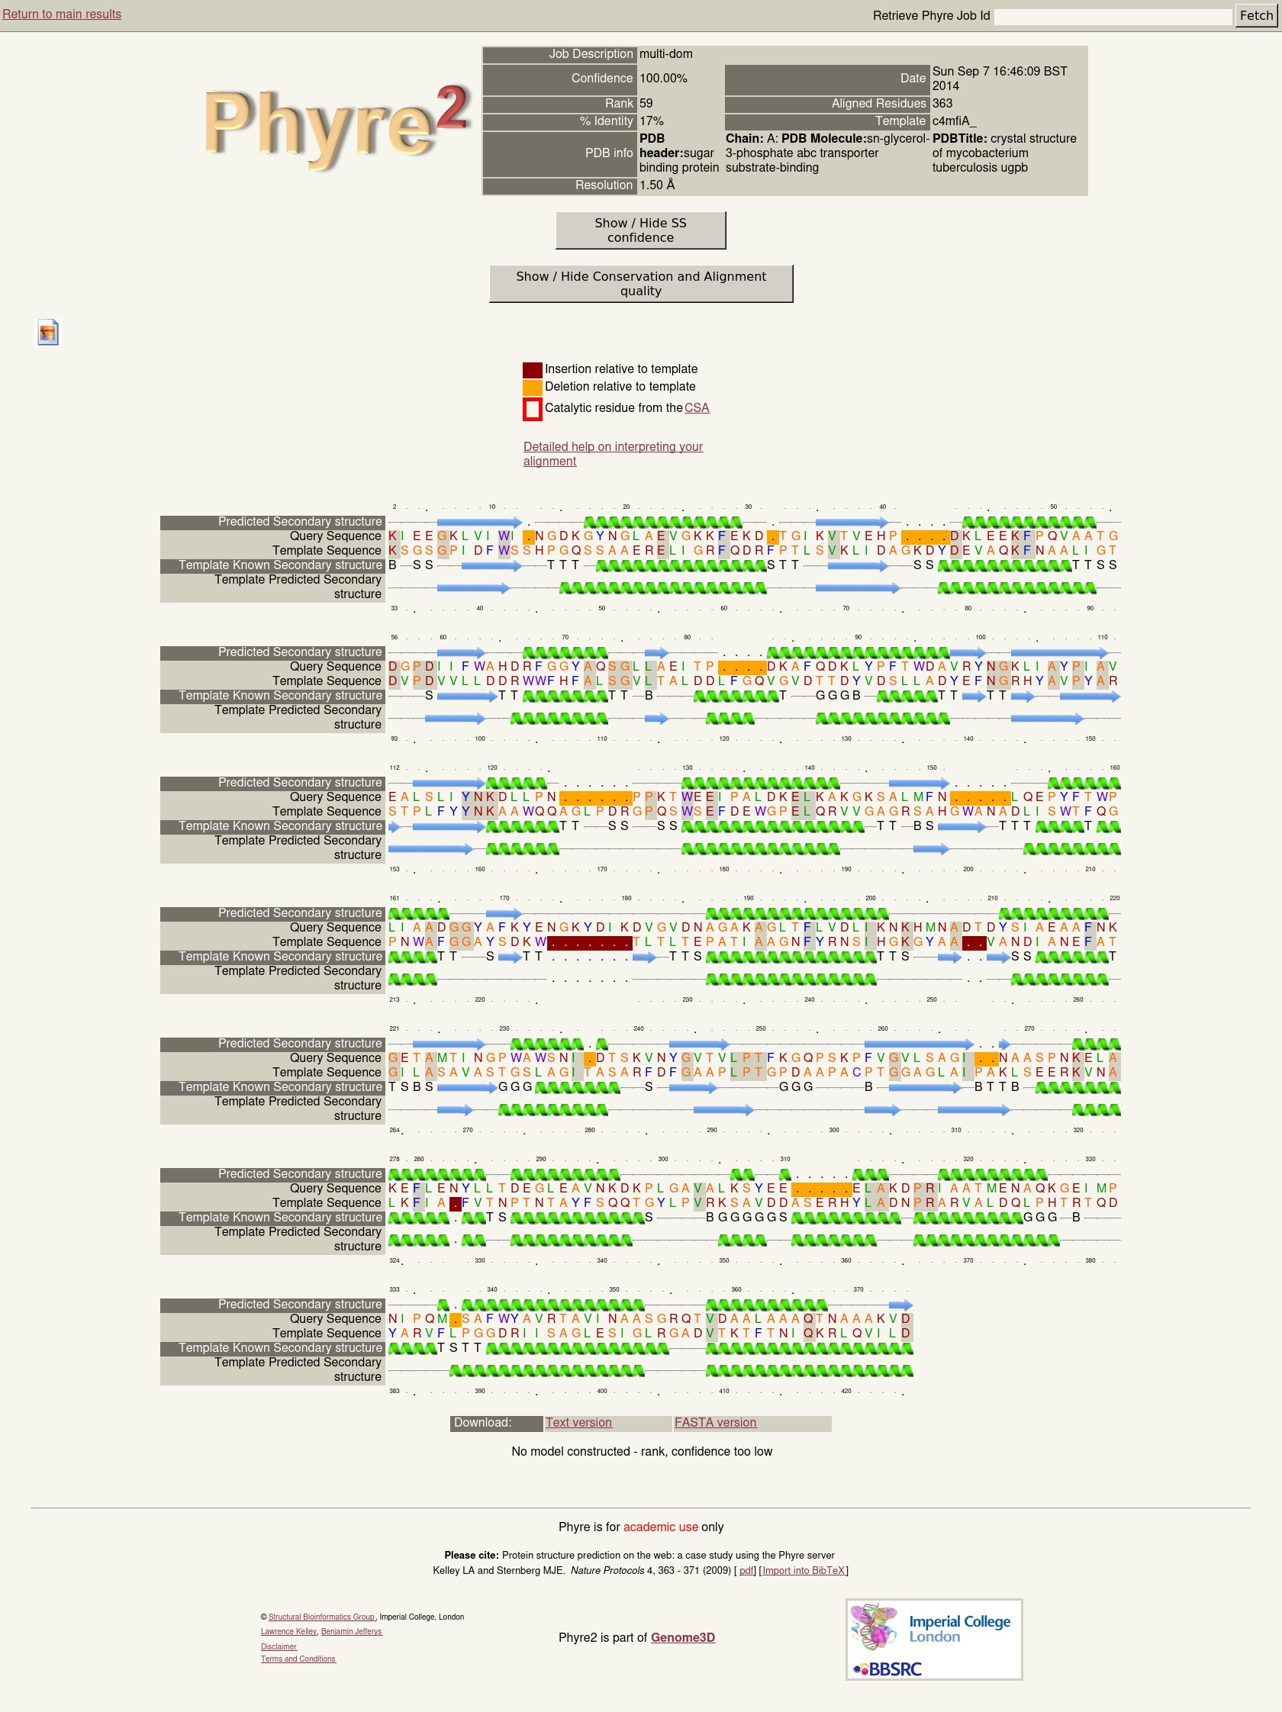Image resolution: width=1282 pixels, height=1712 pixels.
Task: Toggle Show / Hide SS confidence
Action: (640, 230)
